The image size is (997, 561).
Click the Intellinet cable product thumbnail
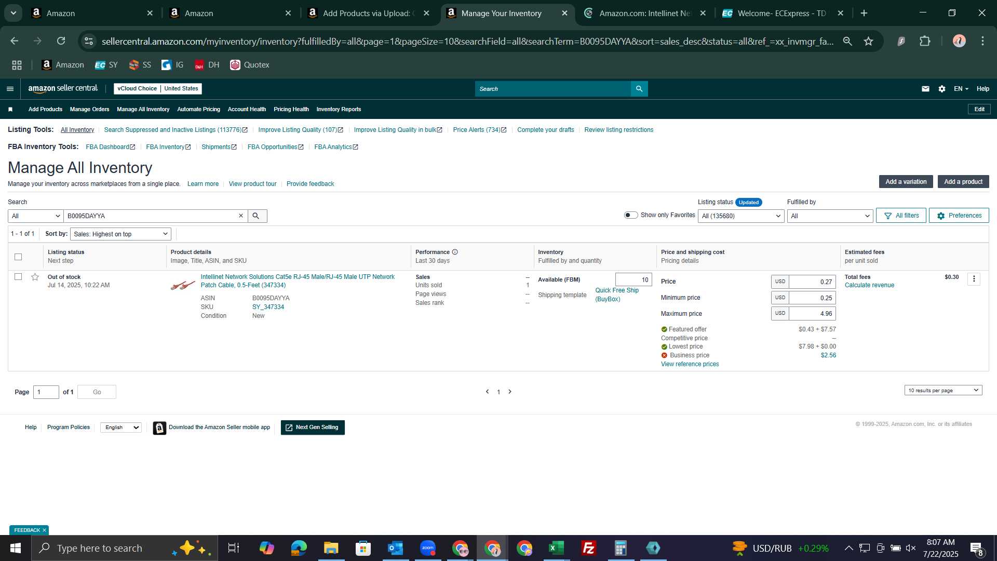point(183,285)
